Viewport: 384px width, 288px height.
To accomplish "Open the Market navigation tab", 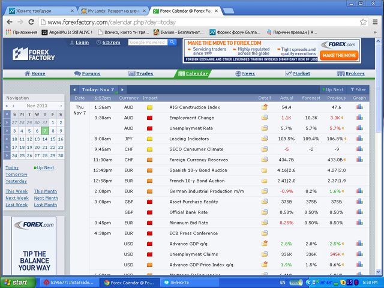I will [x=298, y=73].
